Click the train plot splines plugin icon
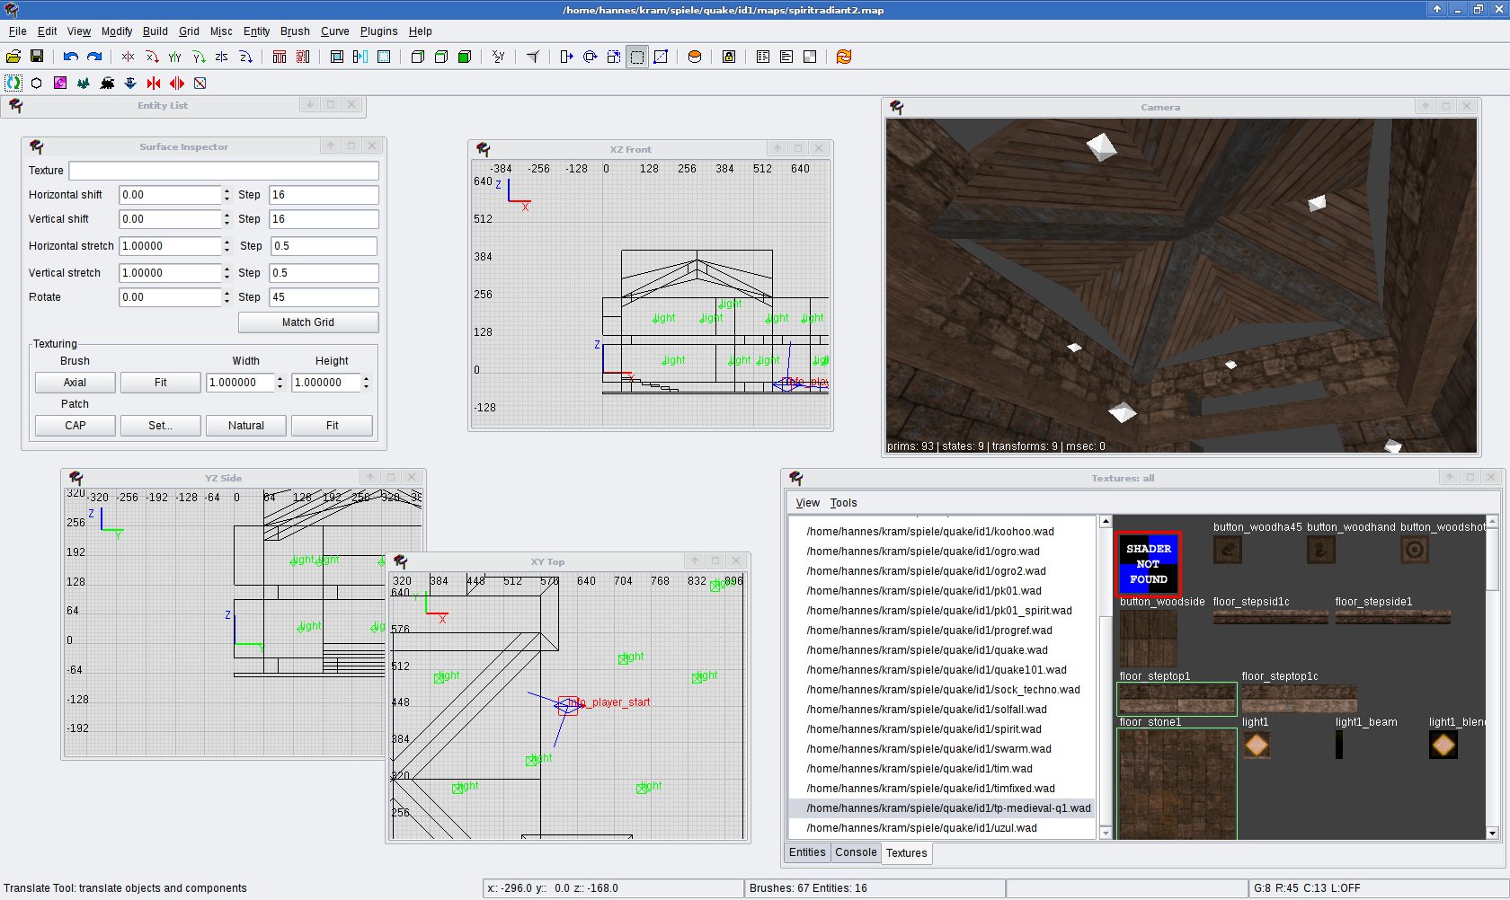Screen dimensions: 1510x900 point(107,83)
